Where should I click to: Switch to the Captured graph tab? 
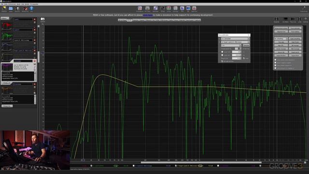(197, 20)
